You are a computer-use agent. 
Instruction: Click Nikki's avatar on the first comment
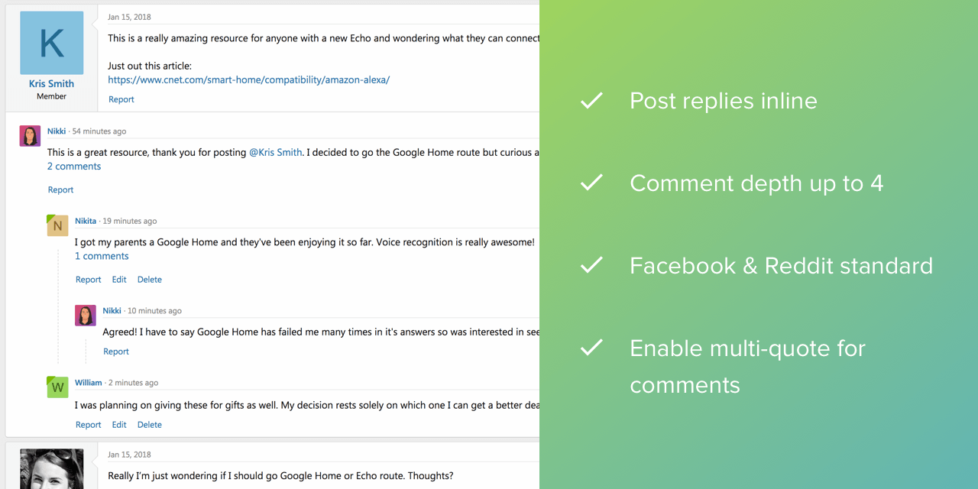tap(30, 136)
